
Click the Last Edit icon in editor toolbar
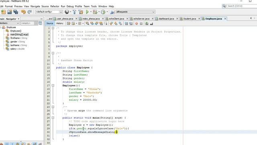pos(69,23)
